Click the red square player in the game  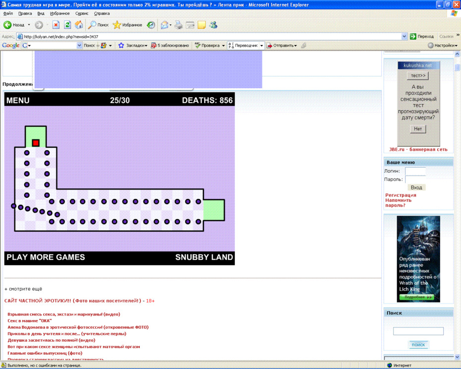click(36, 143)
